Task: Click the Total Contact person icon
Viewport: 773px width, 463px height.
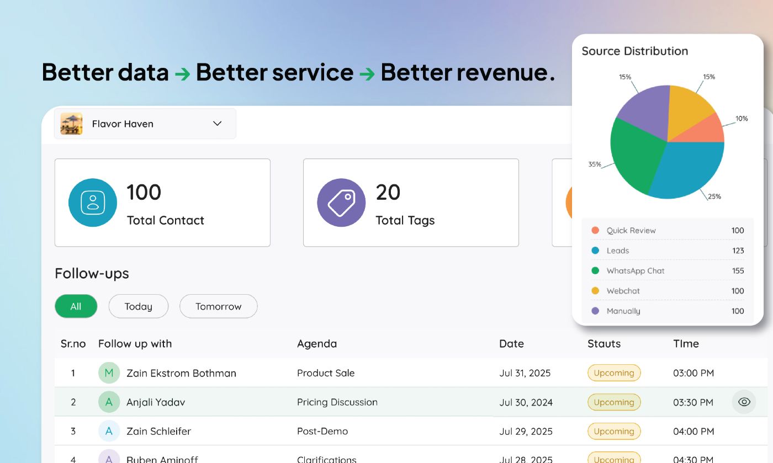Action: coord(92,203)
